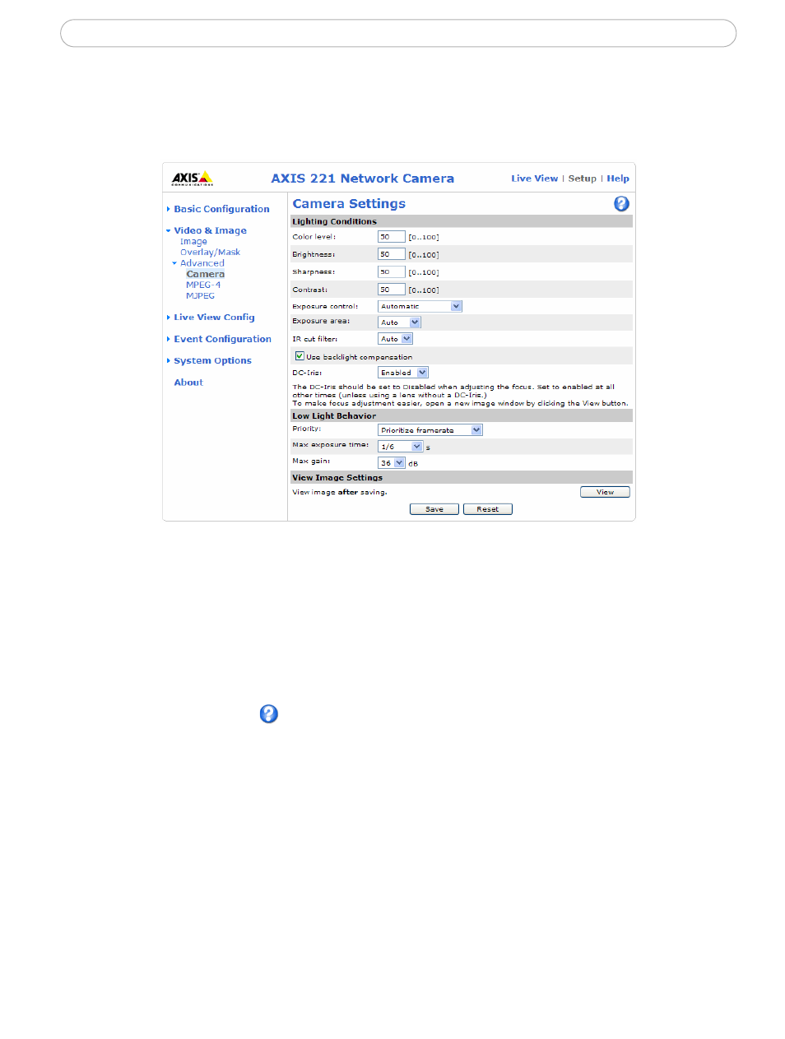Screen dimensions: 785x1039
Task: Collapse the Advanced submenu arrow
Action: pos(174,263)
